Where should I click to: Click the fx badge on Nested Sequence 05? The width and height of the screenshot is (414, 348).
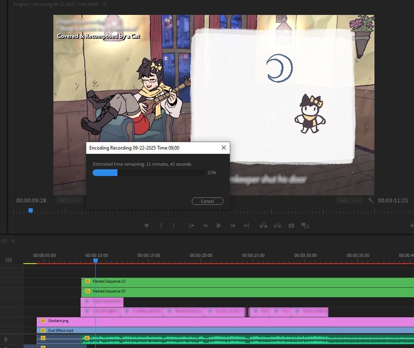click(x=88, y=291)
